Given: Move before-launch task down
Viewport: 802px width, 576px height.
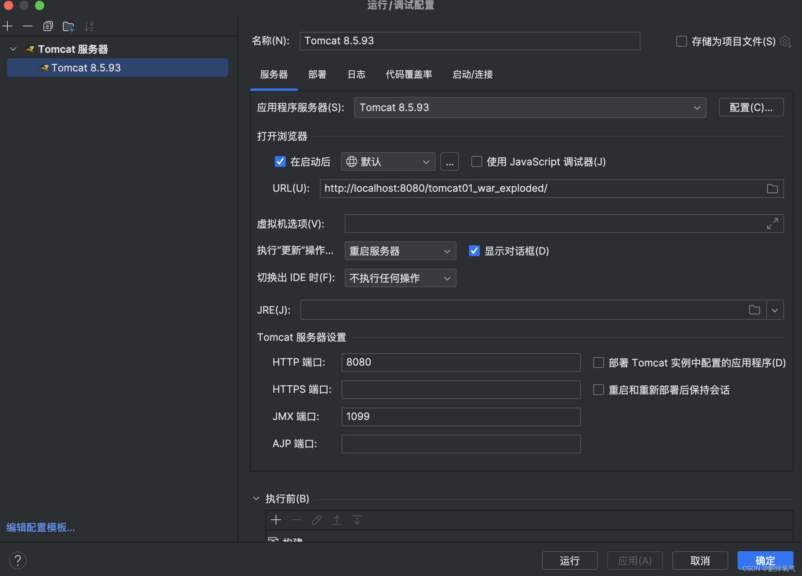Looking at the screenshot, I should pos(357,520).
